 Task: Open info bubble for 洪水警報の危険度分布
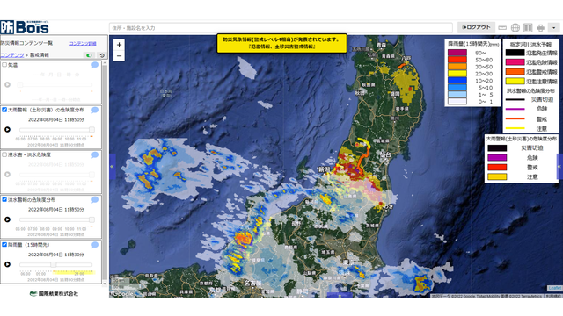[95, 199]
